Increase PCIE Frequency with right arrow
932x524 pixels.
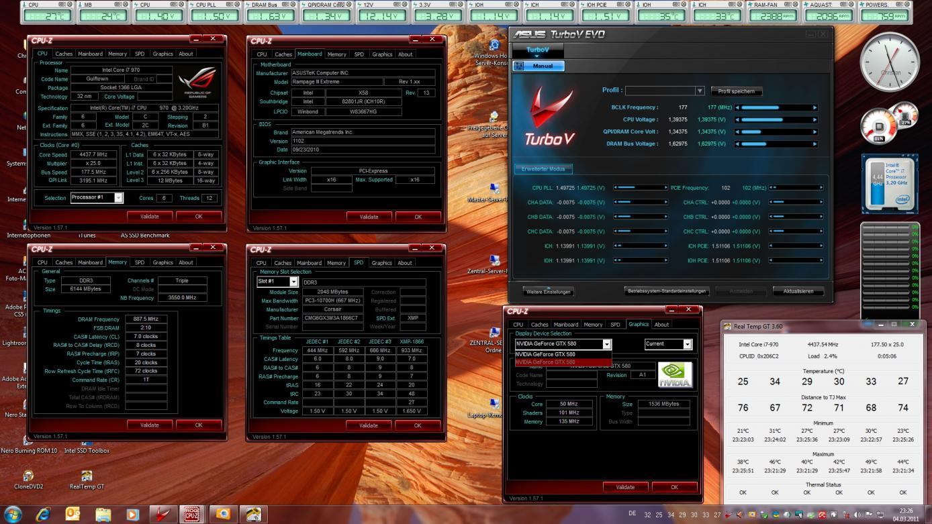[x=821, y=188]
